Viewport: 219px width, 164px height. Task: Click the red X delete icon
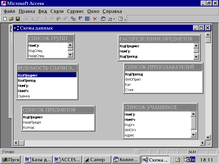click(x=95, y=19)
